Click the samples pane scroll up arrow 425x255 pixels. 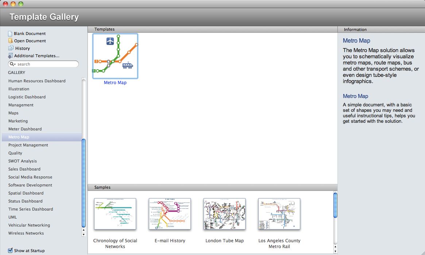point(335,247)
